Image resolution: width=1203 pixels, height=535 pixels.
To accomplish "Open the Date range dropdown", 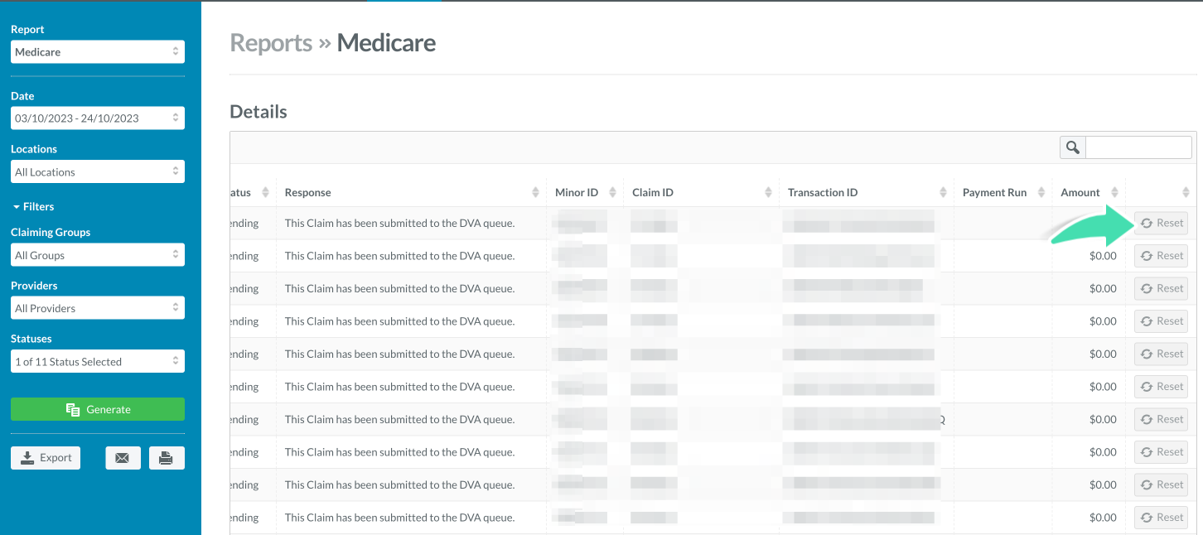I will tap(98, 118).
